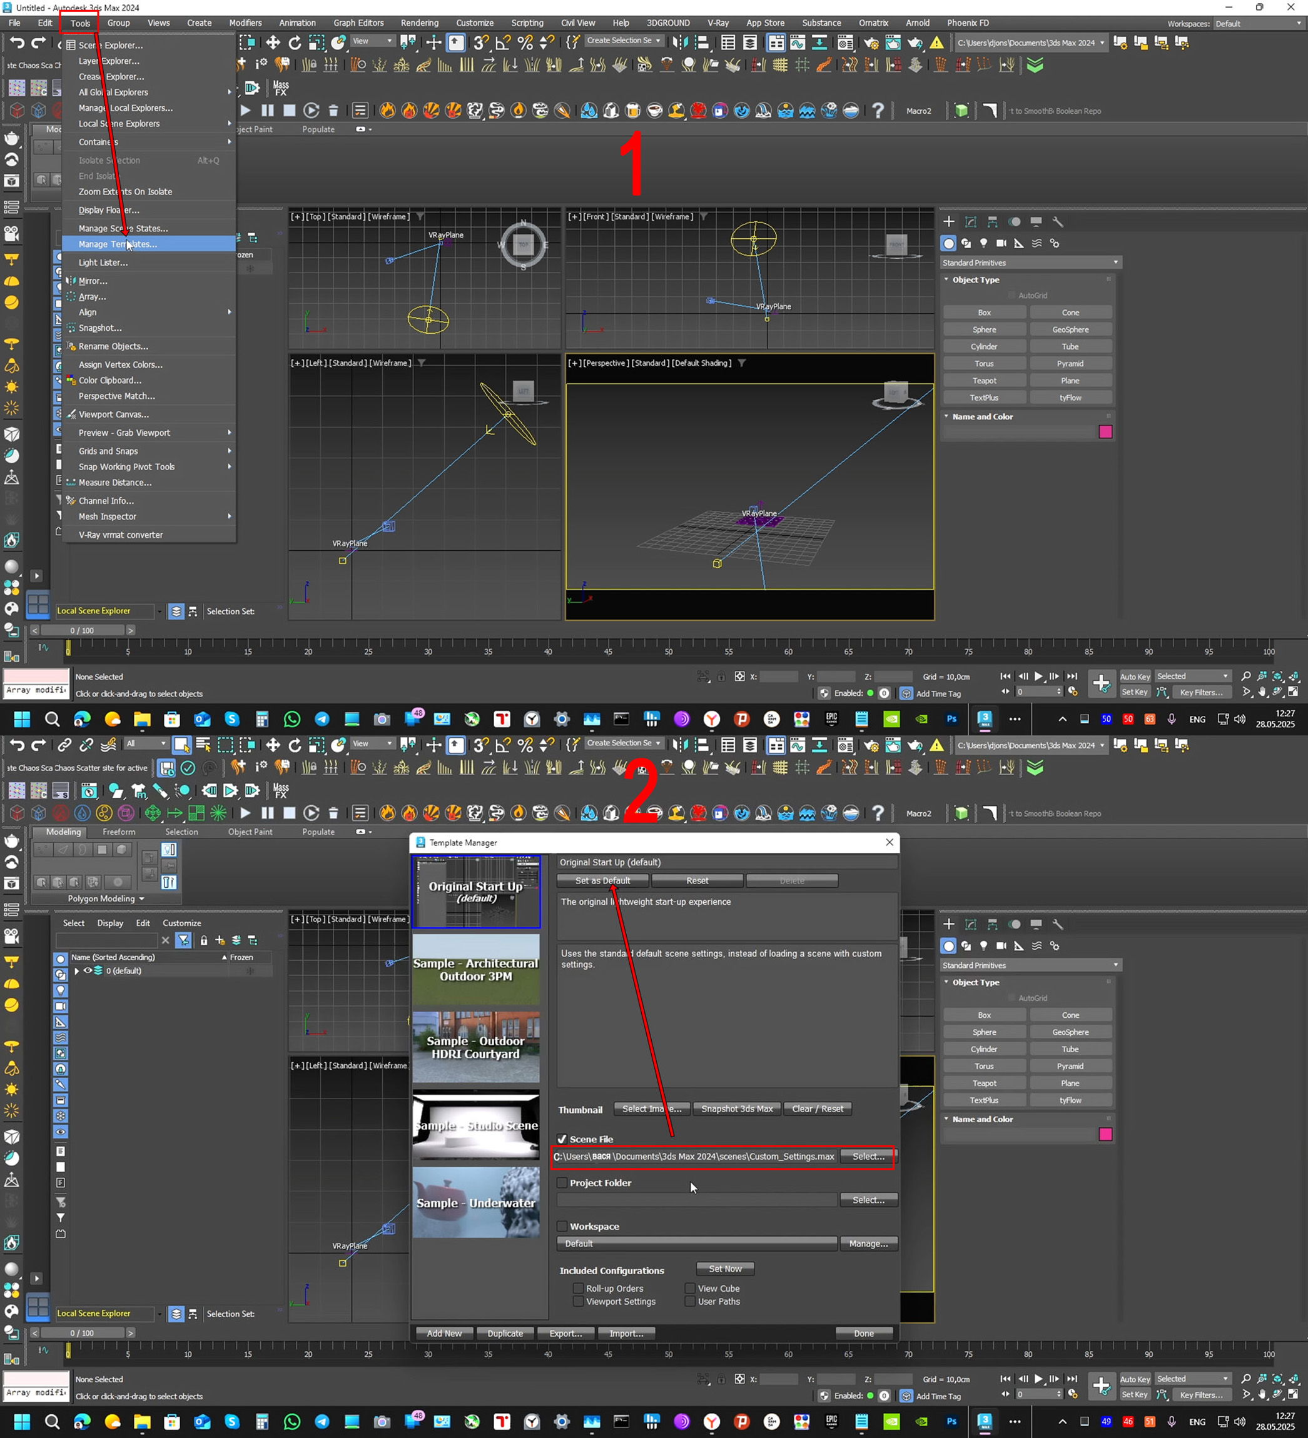This screenshot has height=1438, width=1308.
Task: Open the Mesh Inspector submenu
Action: tap(149, 516)
